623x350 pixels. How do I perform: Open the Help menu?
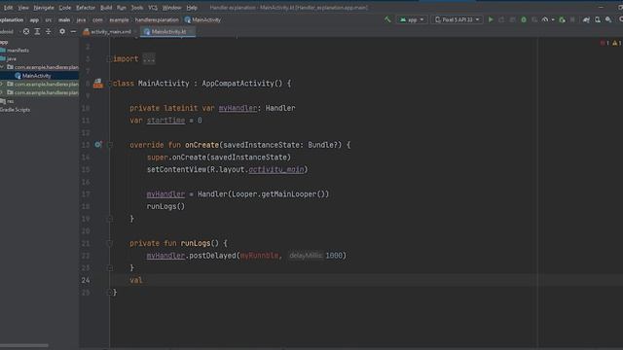point(192,8)
